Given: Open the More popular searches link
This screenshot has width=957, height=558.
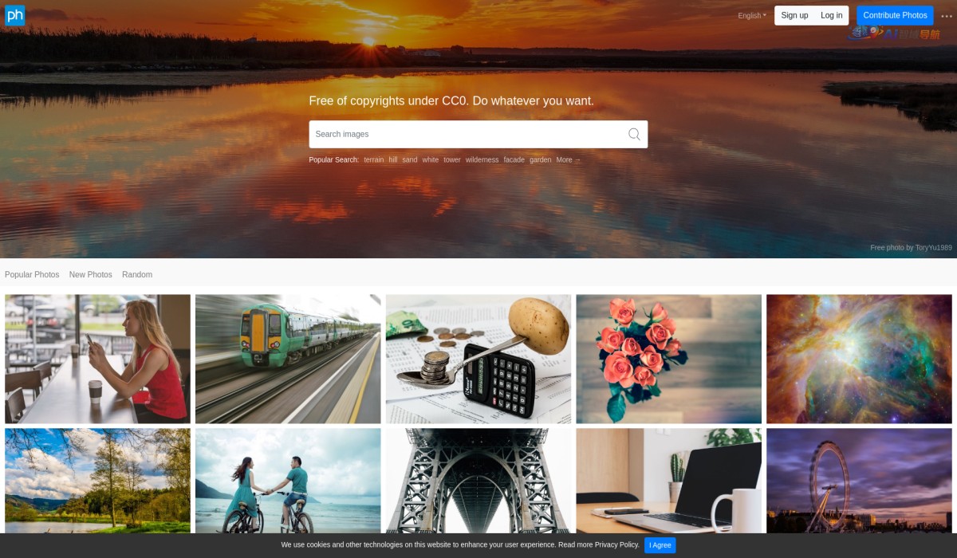Looking at the screenshot, I should [x=569, y=159].
